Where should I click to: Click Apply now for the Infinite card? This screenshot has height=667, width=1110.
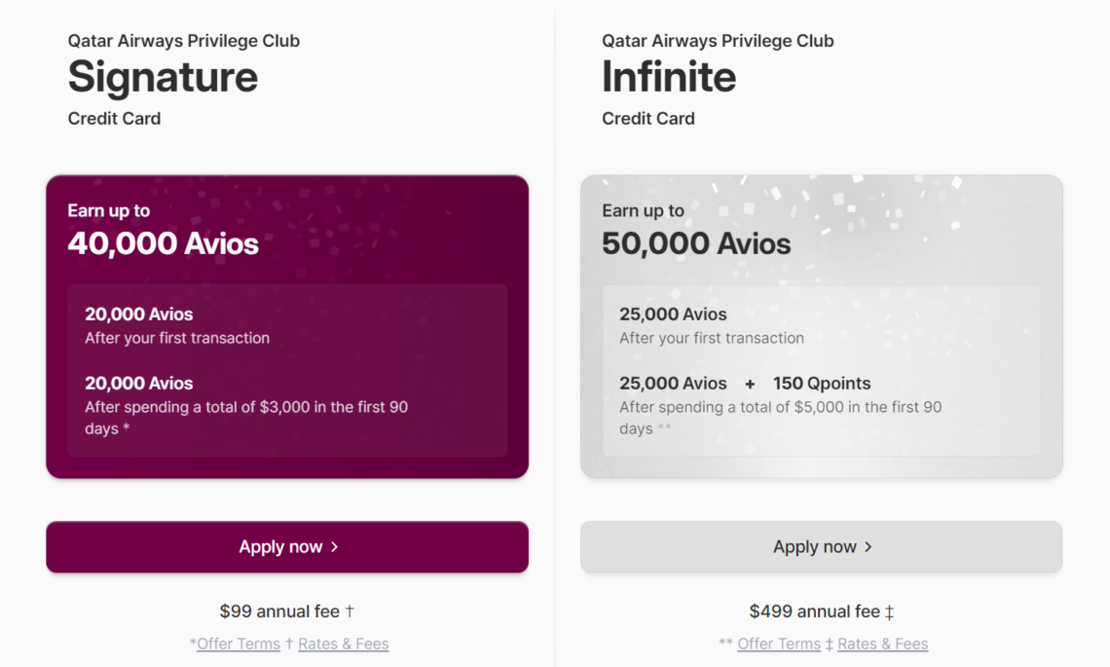[821, 546]
